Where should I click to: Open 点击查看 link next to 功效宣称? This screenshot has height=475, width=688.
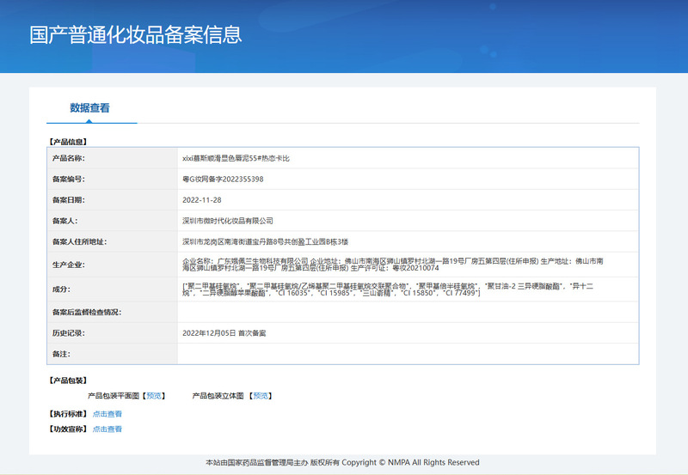click(107, 429)
